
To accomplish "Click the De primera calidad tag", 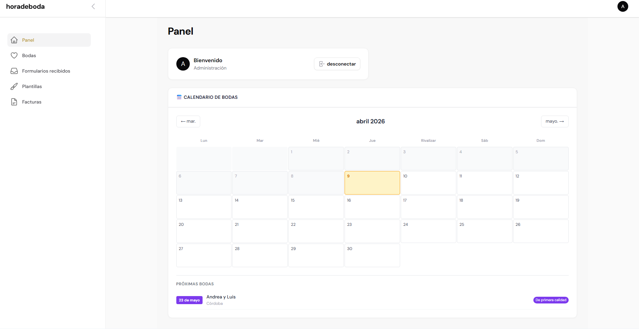I will pos(551,300).
